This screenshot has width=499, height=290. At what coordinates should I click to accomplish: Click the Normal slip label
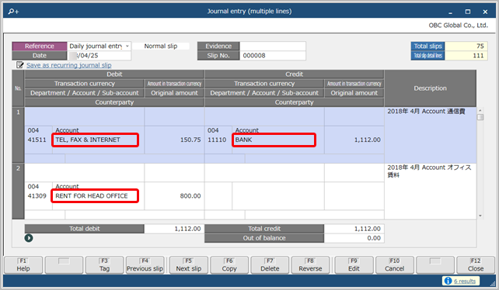[161, 46]
